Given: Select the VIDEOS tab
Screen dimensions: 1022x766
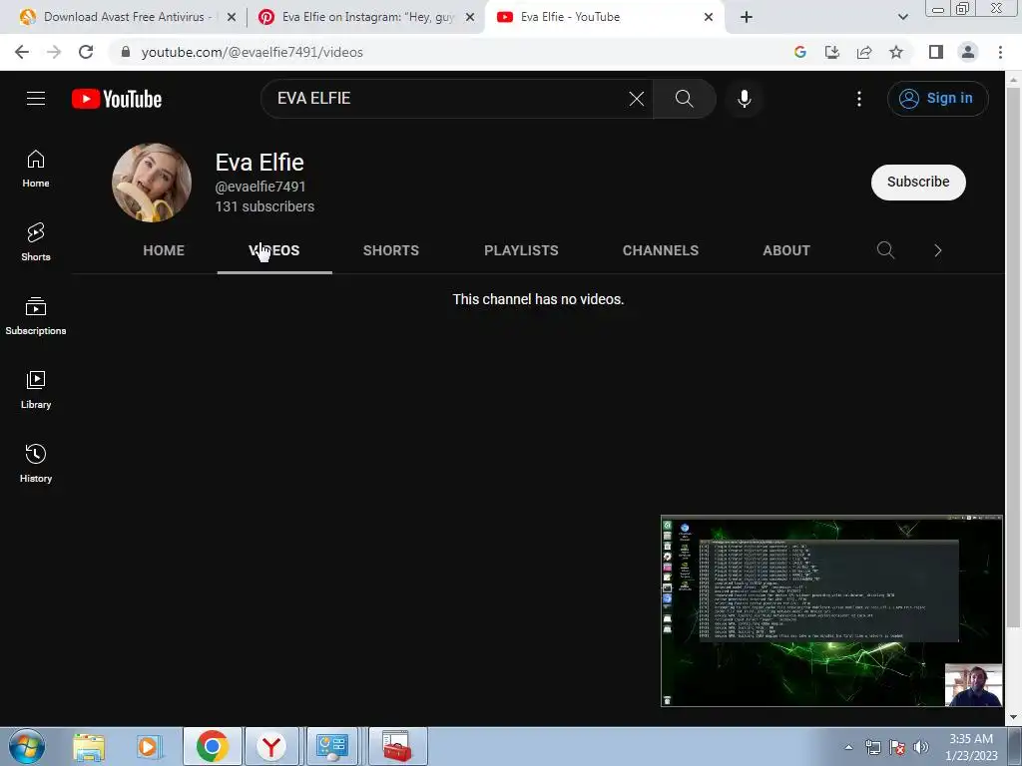Looking at the screenshot, I should pos(274,250).
